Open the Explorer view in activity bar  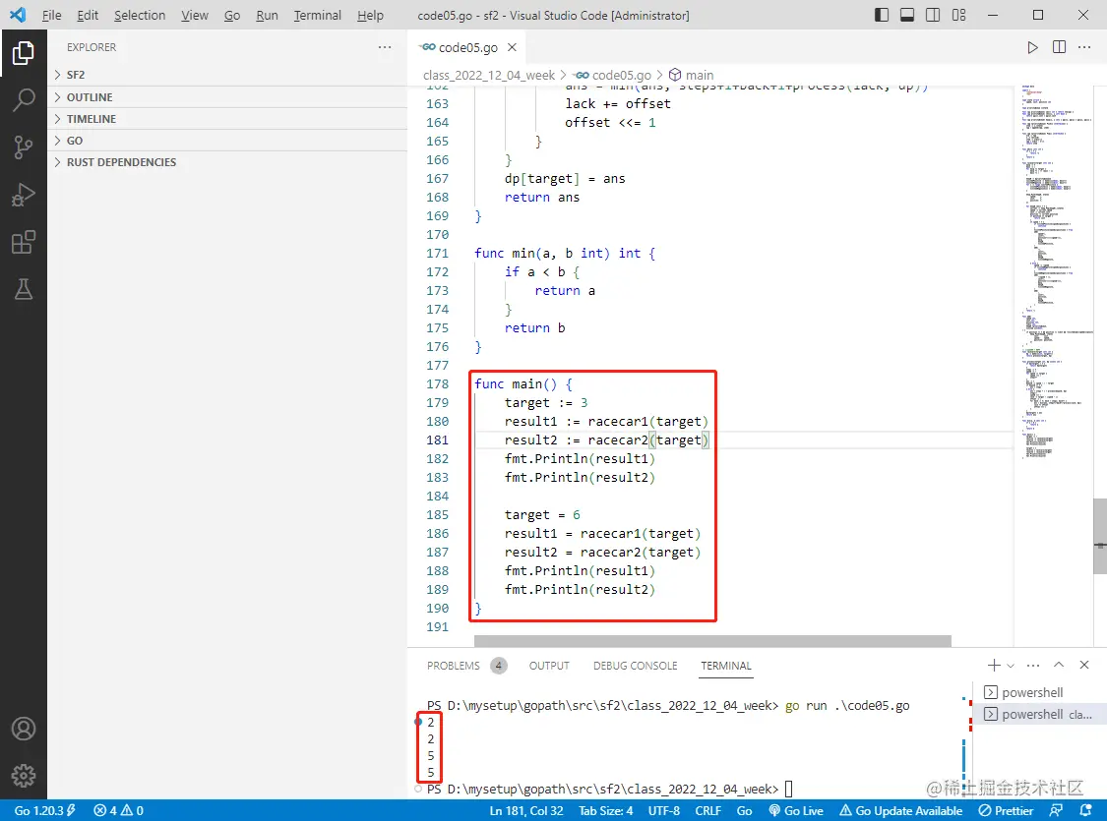pyautogui.click(x=24, y=53)
